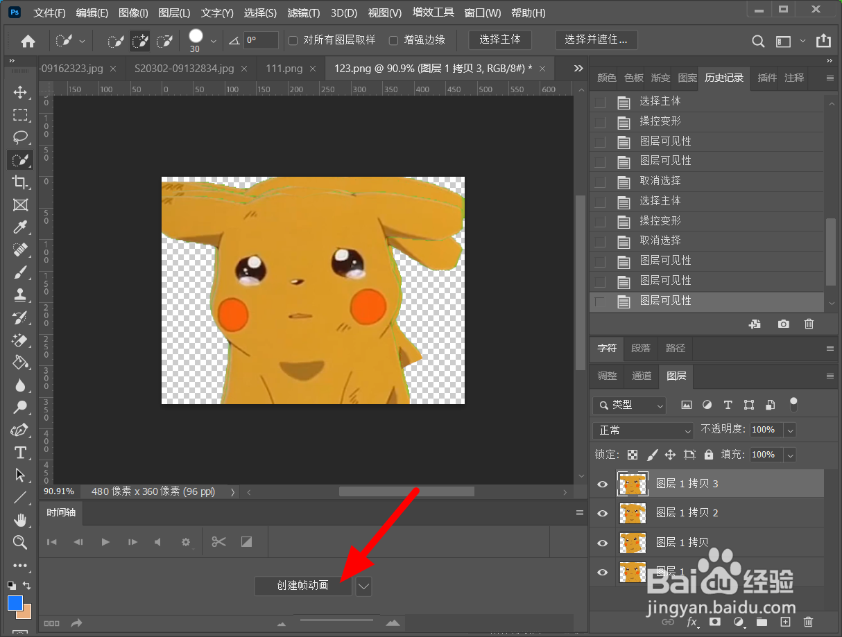Select the Paint Bucket tool
The height and width of the screenshot is (637, 842).
coord(20,363)
